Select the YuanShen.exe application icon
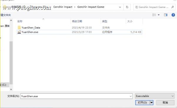 point(19,32)
